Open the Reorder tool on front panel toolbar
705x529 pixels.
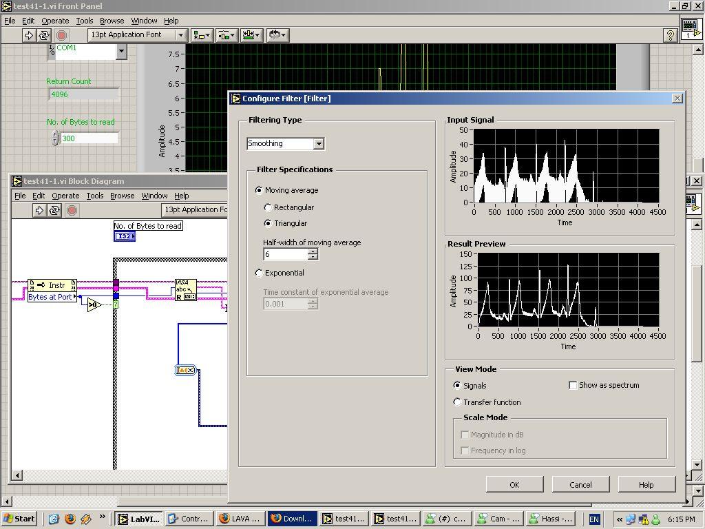(273, 34)
